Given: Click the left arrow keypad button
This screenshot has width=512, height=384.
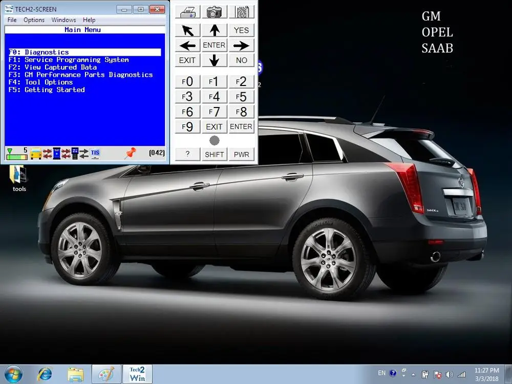Looking at the screenshot, I should (x=187, y=46).
